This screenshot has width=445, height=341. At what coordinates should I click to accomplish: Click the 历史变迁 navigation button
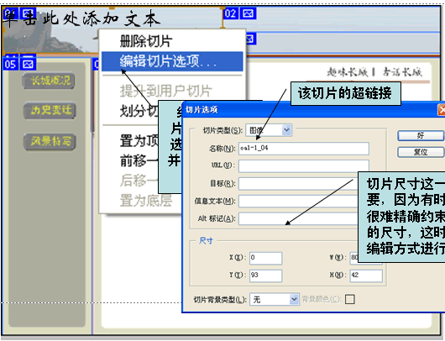tap(50, 110)
